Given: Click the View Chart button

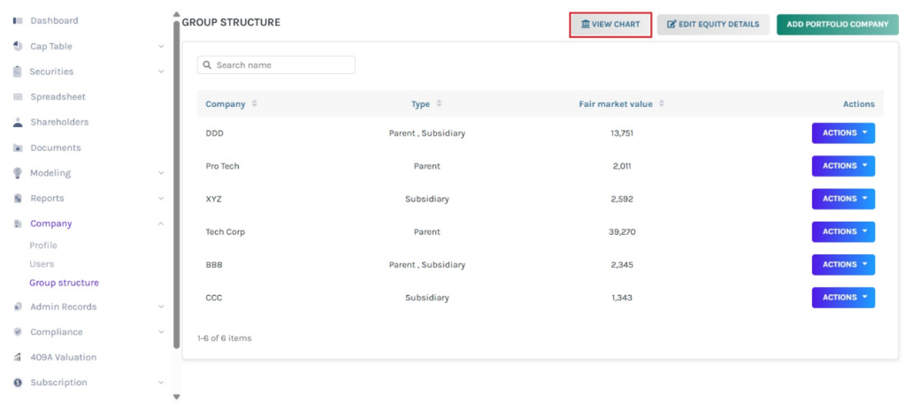Looking at the screenshot, I should (610, 25).
